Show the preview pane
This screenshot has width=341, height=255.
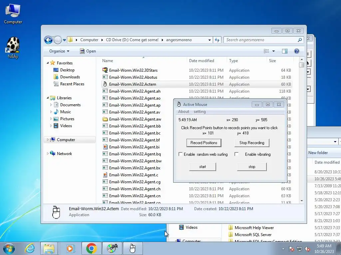pos(285,51)
